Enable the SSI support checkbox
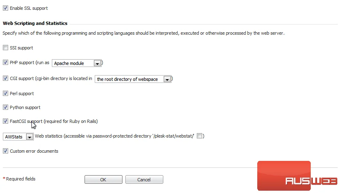The image size is (343, 196). [5, 48]
